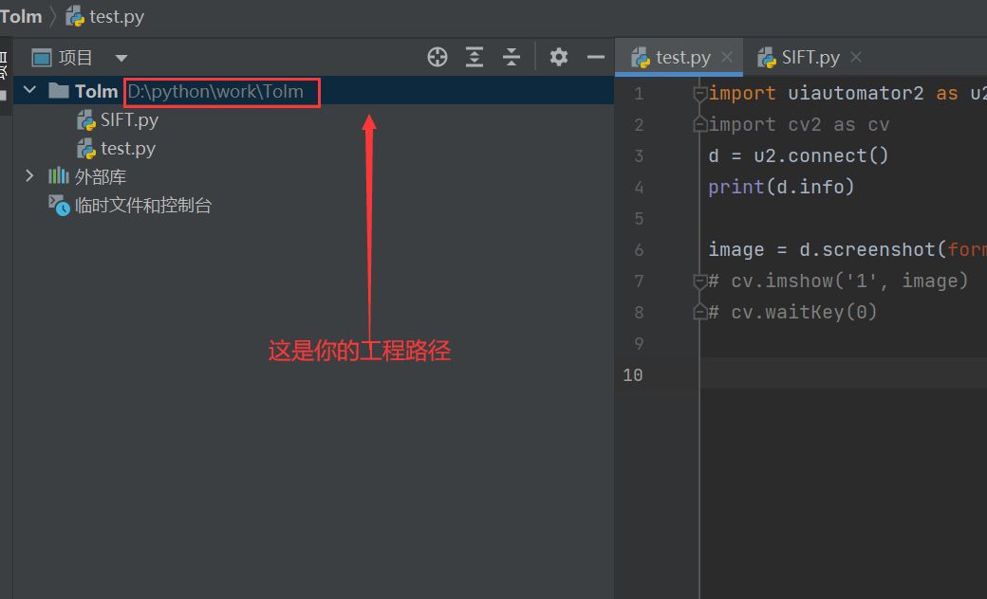Collapse the Tolm project folder chevron
987x599 pixels.
coord(29,90)
